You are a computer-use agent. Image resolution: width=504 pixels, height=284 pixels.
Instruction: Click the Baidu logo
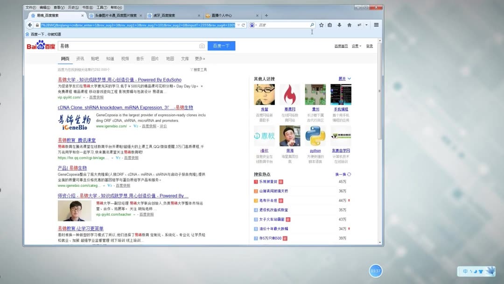(x=40, y=45)
